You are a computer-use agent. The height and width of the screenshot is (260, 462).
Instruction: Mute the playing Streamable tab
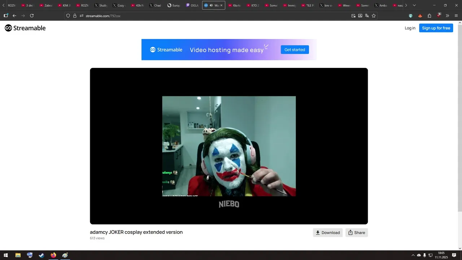coord(211,5)
